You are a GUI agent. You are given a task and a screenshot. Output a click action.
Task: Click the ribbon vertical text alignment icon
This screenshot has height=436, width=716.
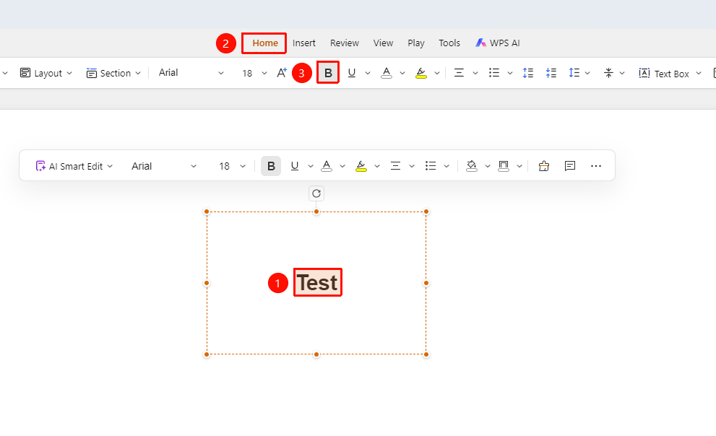point(608,73)
